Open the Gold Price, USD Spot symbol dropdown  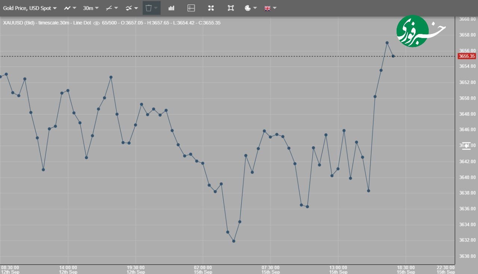click(30, 8)
